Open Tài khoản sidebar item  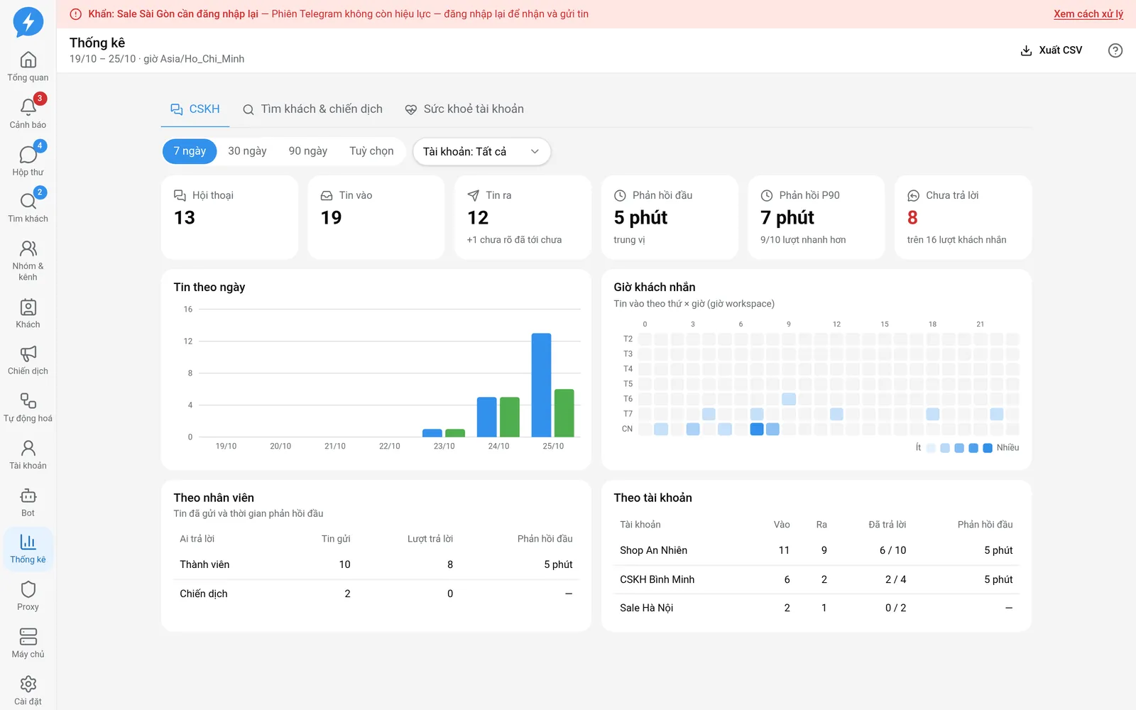coord(28,455)
